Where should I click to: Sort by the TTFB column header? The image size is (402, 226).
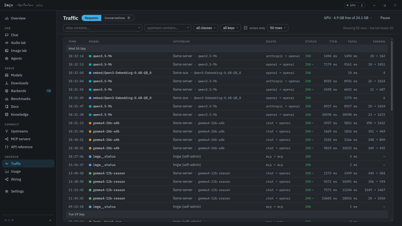click(x=333, y=42)
